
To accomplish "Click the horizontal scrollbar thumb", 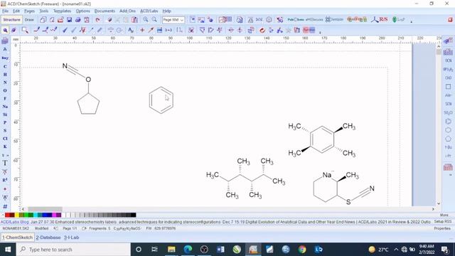I will tap(45, 209).
